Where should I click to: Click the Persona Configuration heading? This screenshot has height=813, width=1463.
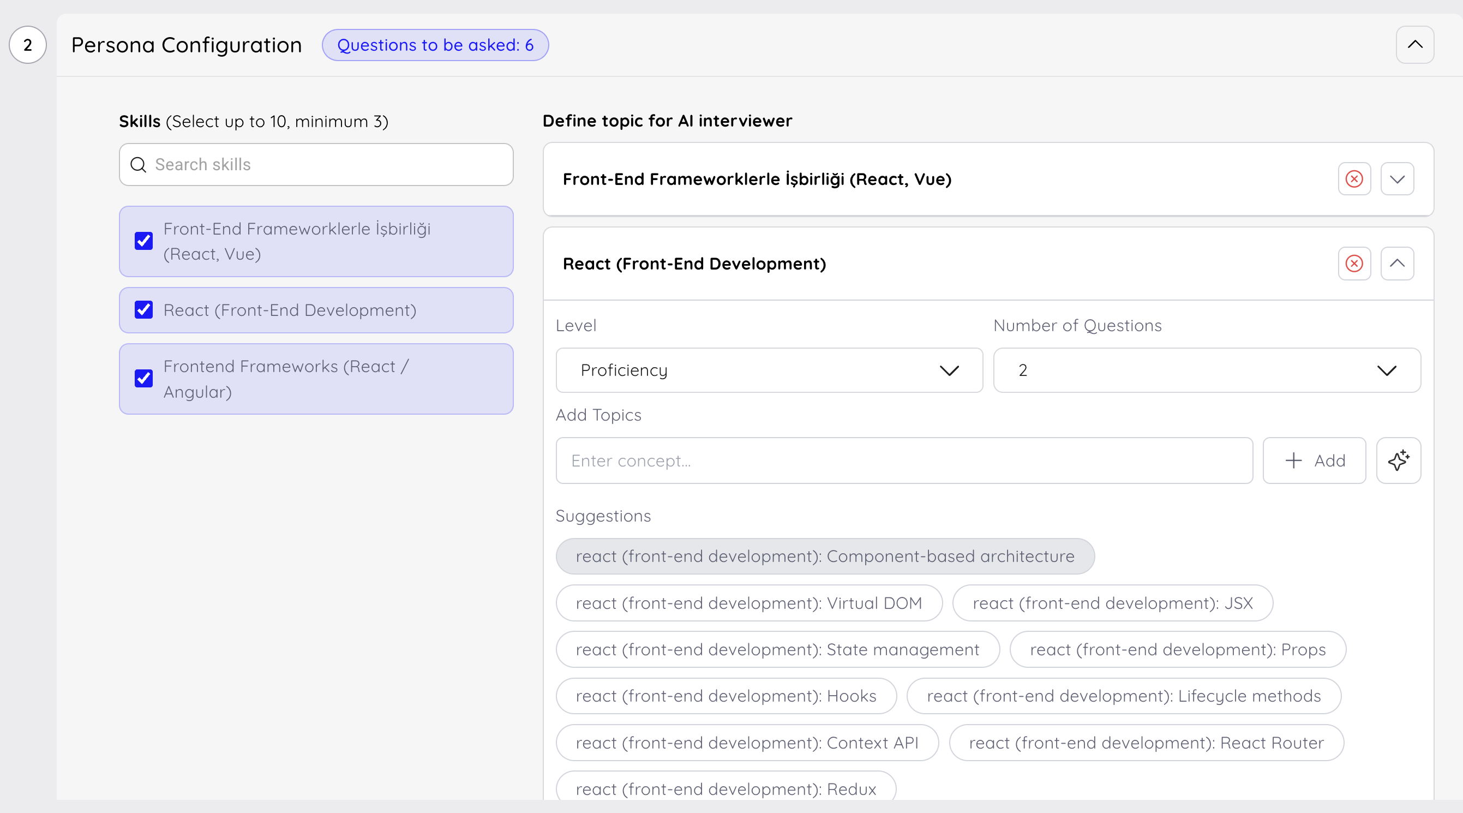point(186,45)
